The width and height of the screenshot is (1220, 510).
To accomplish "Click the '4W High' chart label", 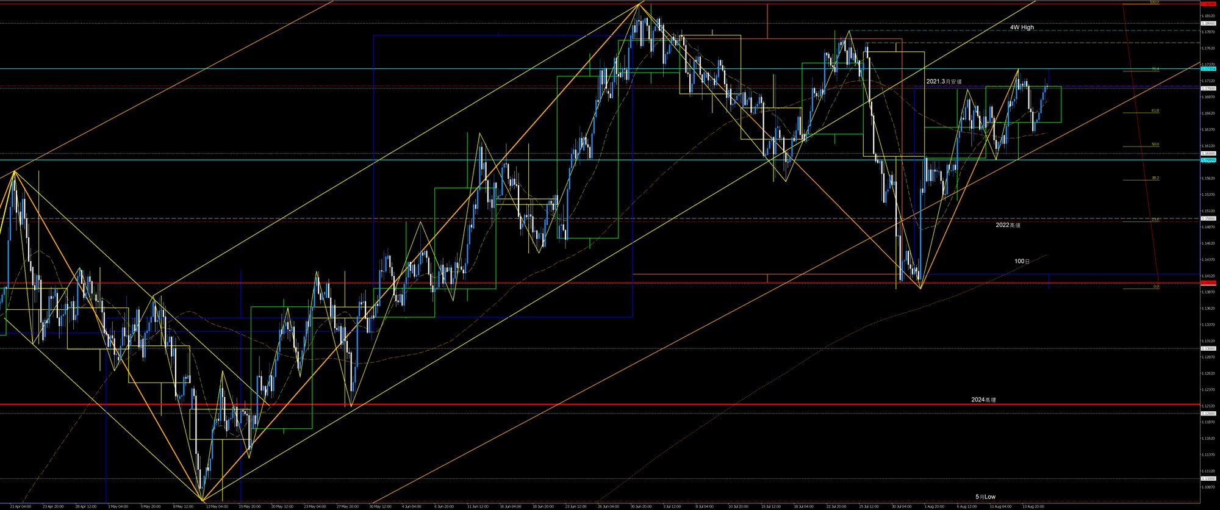I will click(1022, 27).
